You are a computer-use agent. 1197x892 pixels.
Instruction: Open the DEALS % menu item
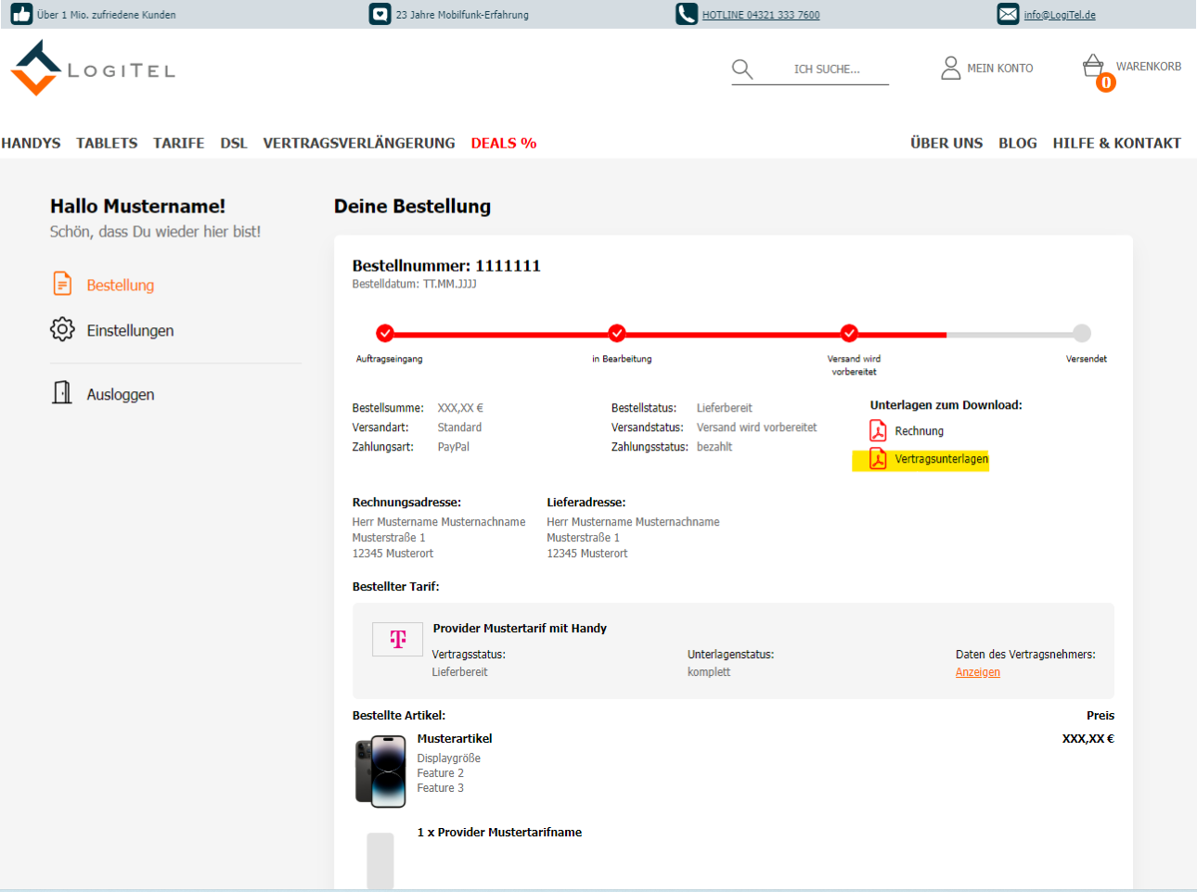pos(504,143)
